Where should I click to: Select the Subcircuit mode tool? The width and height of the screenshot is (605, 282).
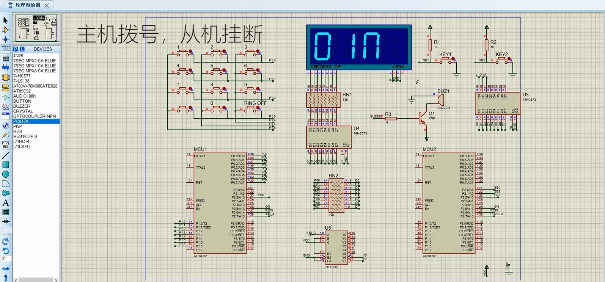pyautogui.click(x=5, y=77)
